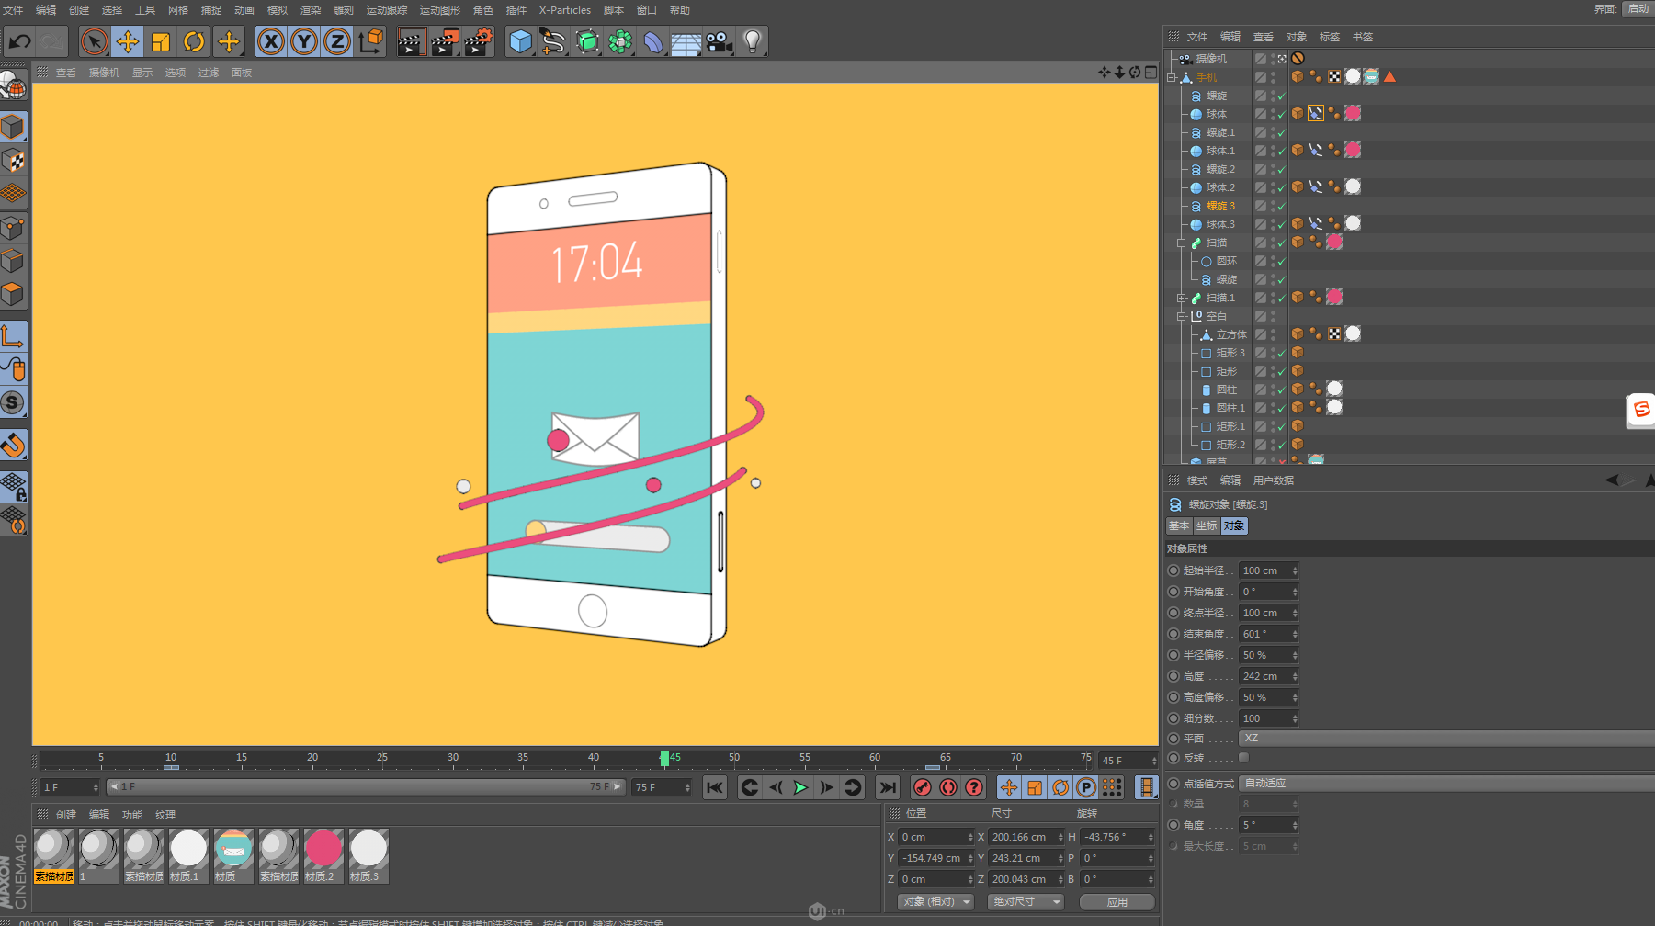Toggle the X axis lock icon
Image resolution: width=1655 pixels, height=926 pixels.
coord(270,41)
